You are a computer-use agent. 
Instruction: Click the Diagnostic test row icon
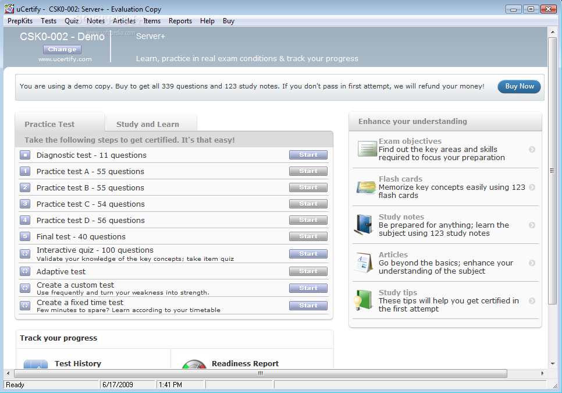[25, 155]
